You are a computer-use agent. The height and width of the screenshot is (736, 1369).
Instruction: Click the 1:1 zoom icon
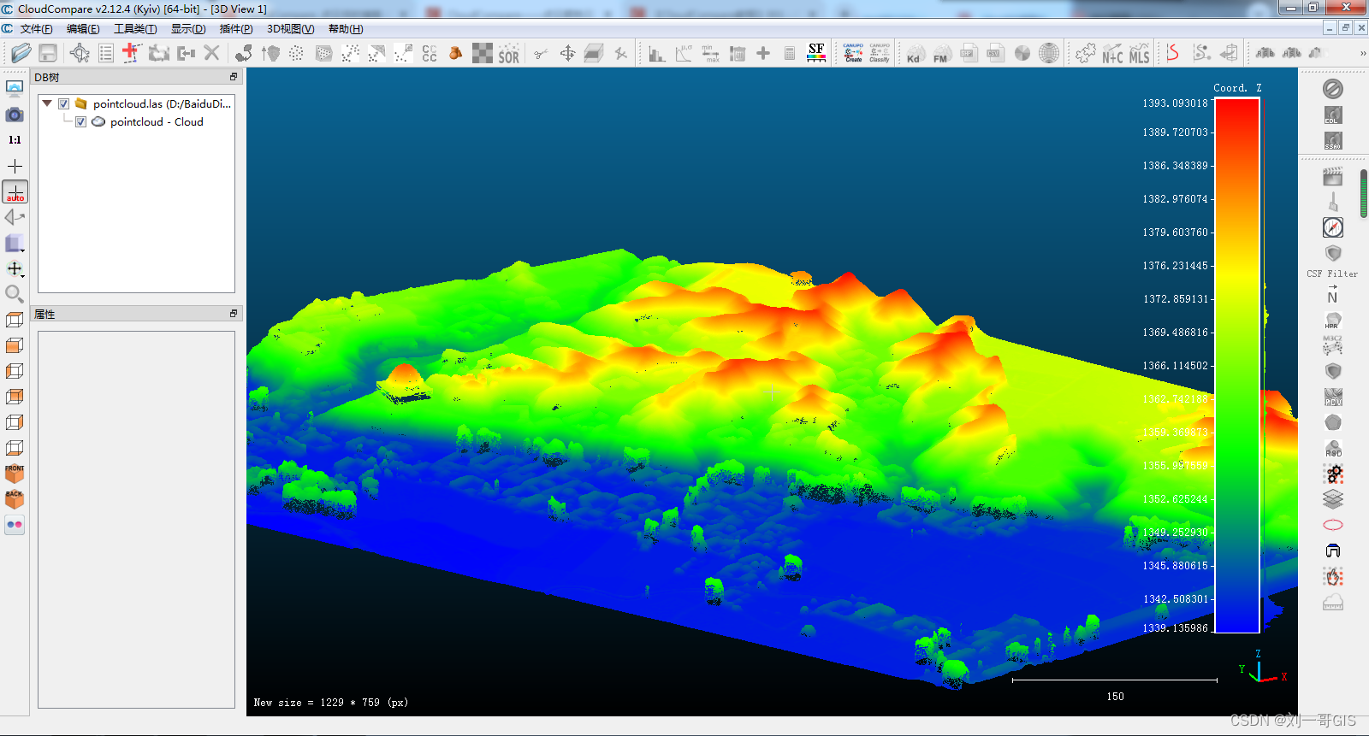(15, 139)
